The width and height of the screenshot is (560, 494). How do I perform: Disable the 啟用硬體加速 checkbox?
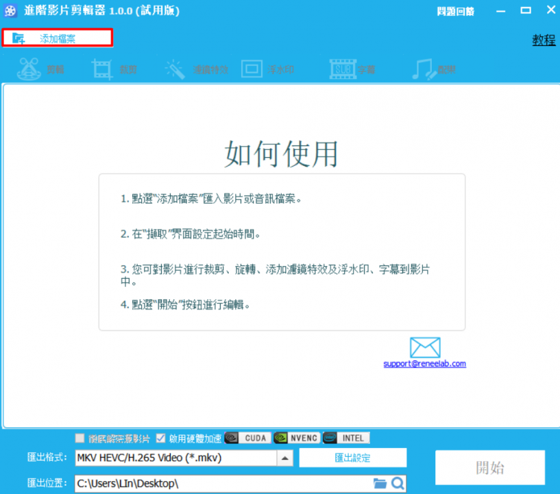[160, 438]
